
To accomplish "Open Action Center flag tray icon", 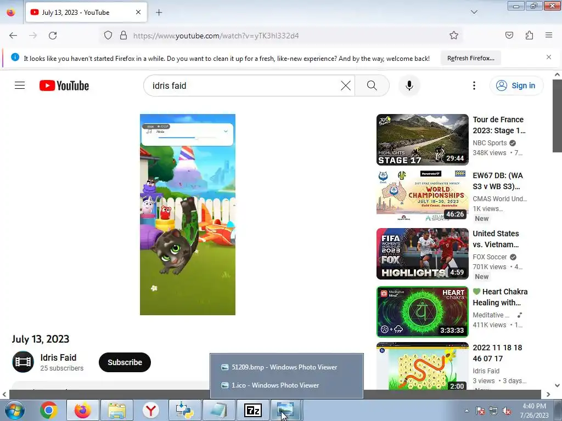I will [480, 411].
